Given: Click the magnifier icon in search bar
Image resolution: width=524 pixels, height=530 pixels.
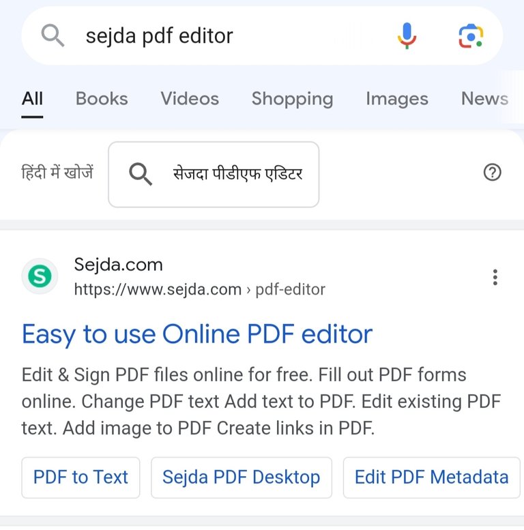Looking at the screenshot, I should [x=53, y=35].
